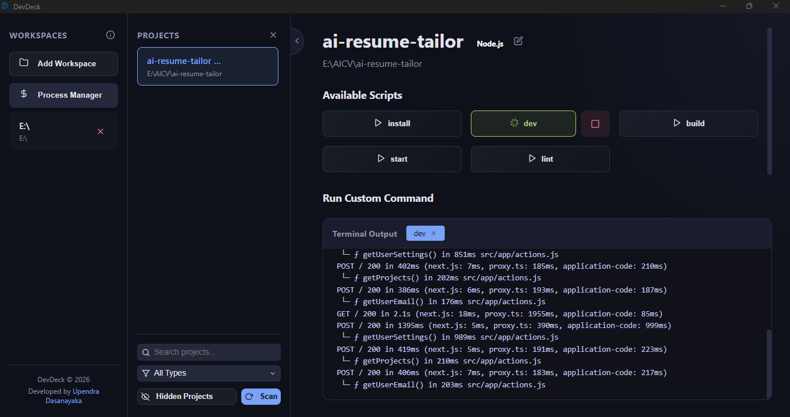
Task: Click the Available Scripts heading
Action: 362,95
